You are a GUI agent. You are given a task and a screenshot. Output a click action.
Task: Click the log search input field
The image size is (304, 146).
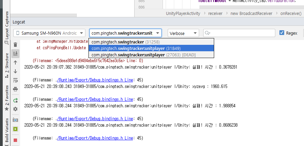239,33
